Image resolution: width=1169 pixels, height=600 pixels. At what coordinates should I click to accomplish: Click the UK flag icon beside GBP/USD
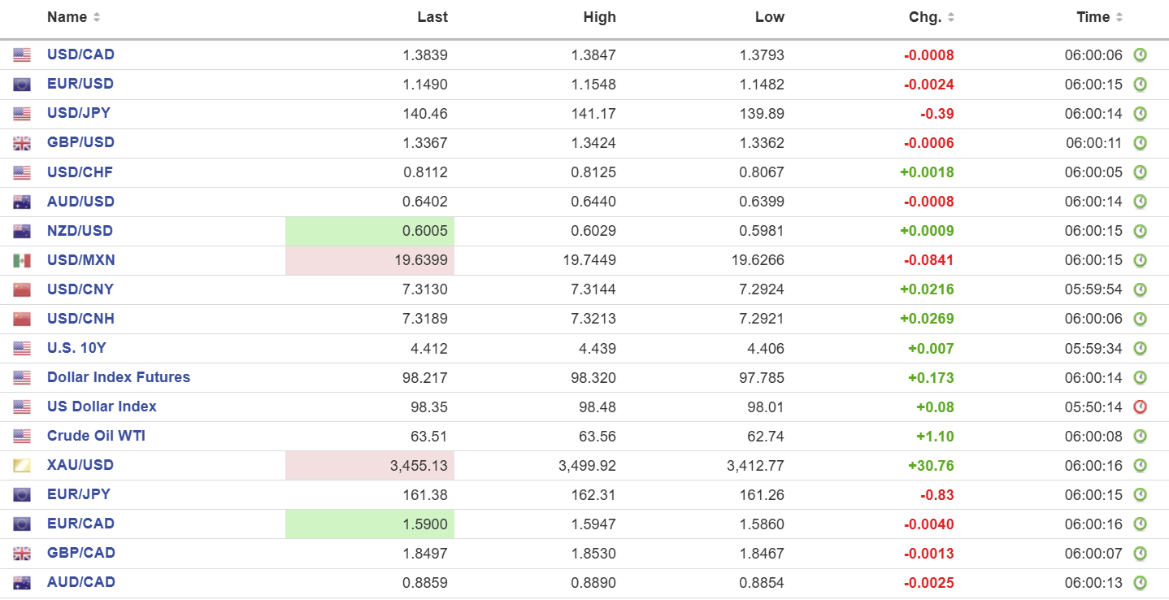click(22, 143)
